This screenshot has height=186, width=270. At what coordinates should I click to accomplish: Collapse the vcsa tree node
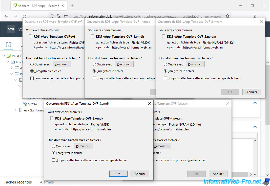coord(4,56)
